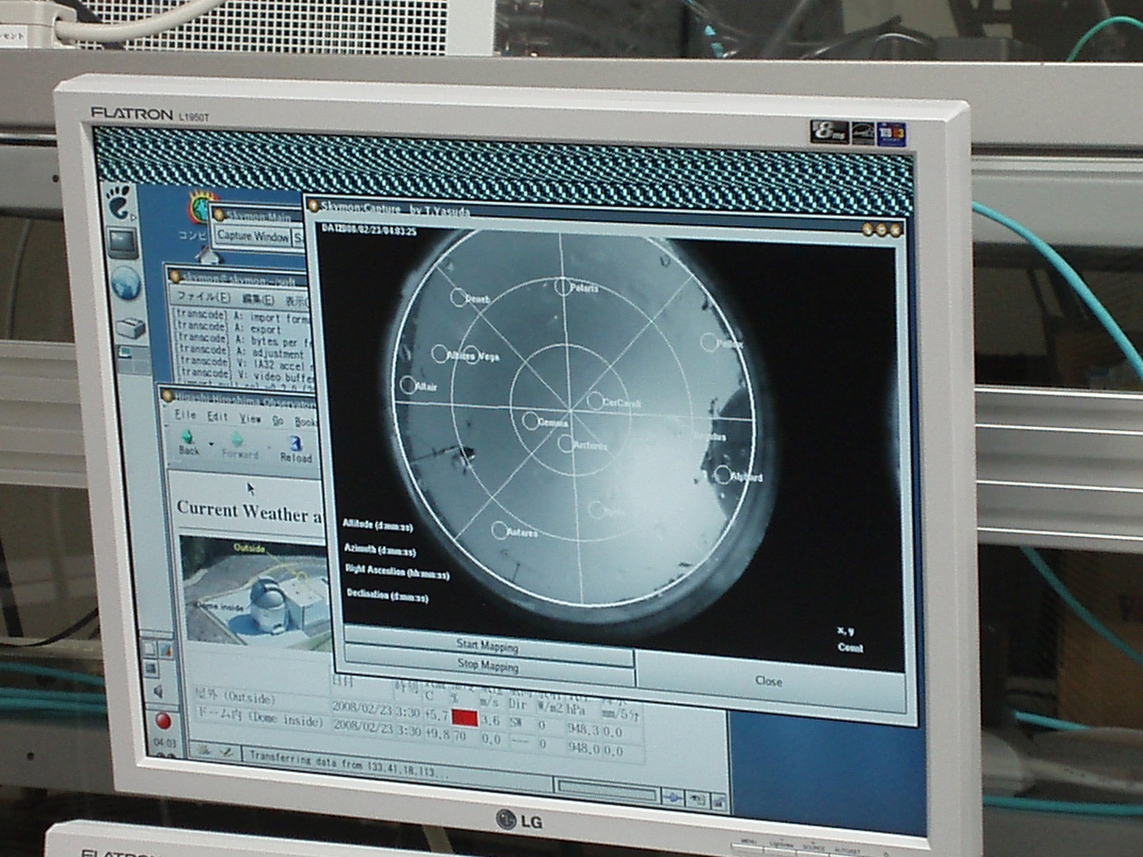Click the 'Right Ascension' label in capture window
The width and height of the screenshot is (1143, 857).
click(397, 571)
